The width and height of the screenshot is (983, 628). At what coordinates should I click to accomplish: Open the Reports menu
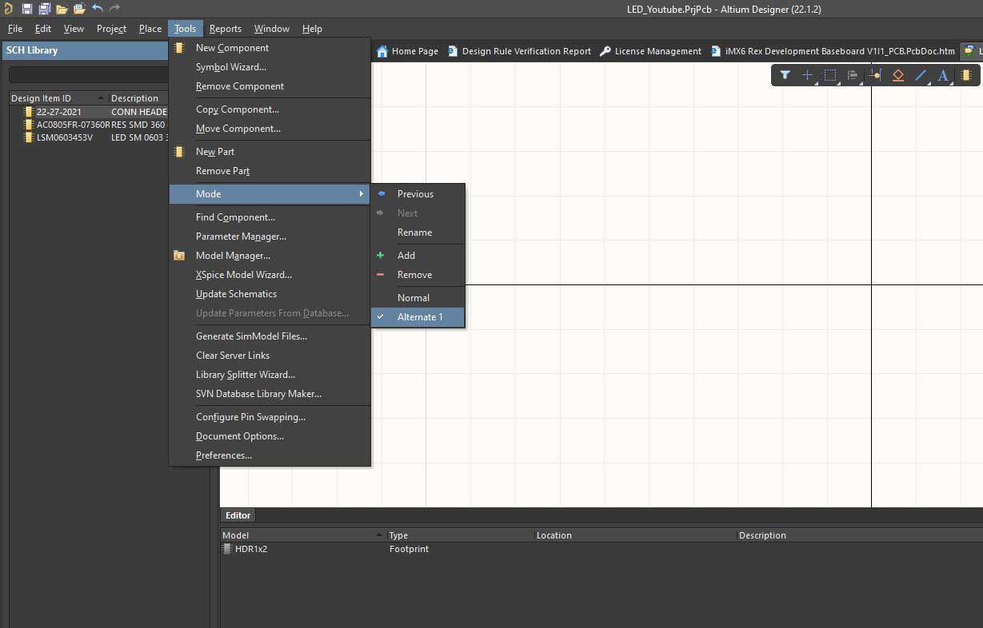pyautogui.click(x=225, y=29)
